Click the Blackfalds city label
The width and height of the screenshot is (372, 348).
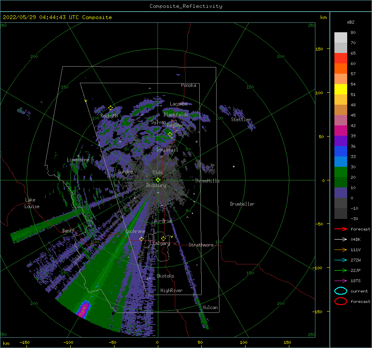tap(176, 115)
